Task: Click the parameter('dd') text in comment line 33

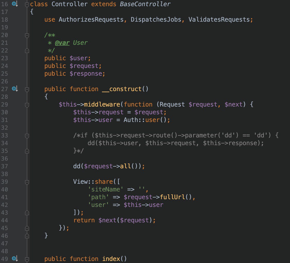Action: click(212, 135)
